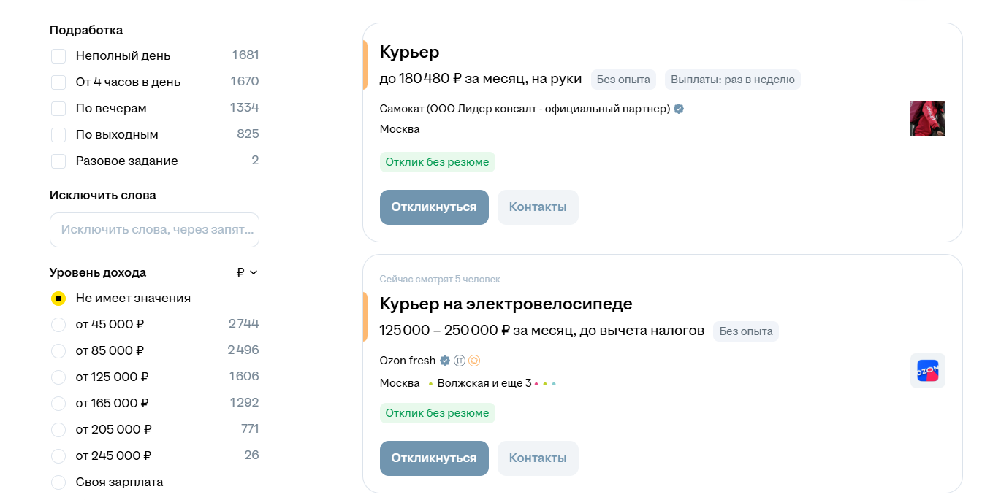Check the По выходным filter option

pyautogui.click(x=58, y=134)
